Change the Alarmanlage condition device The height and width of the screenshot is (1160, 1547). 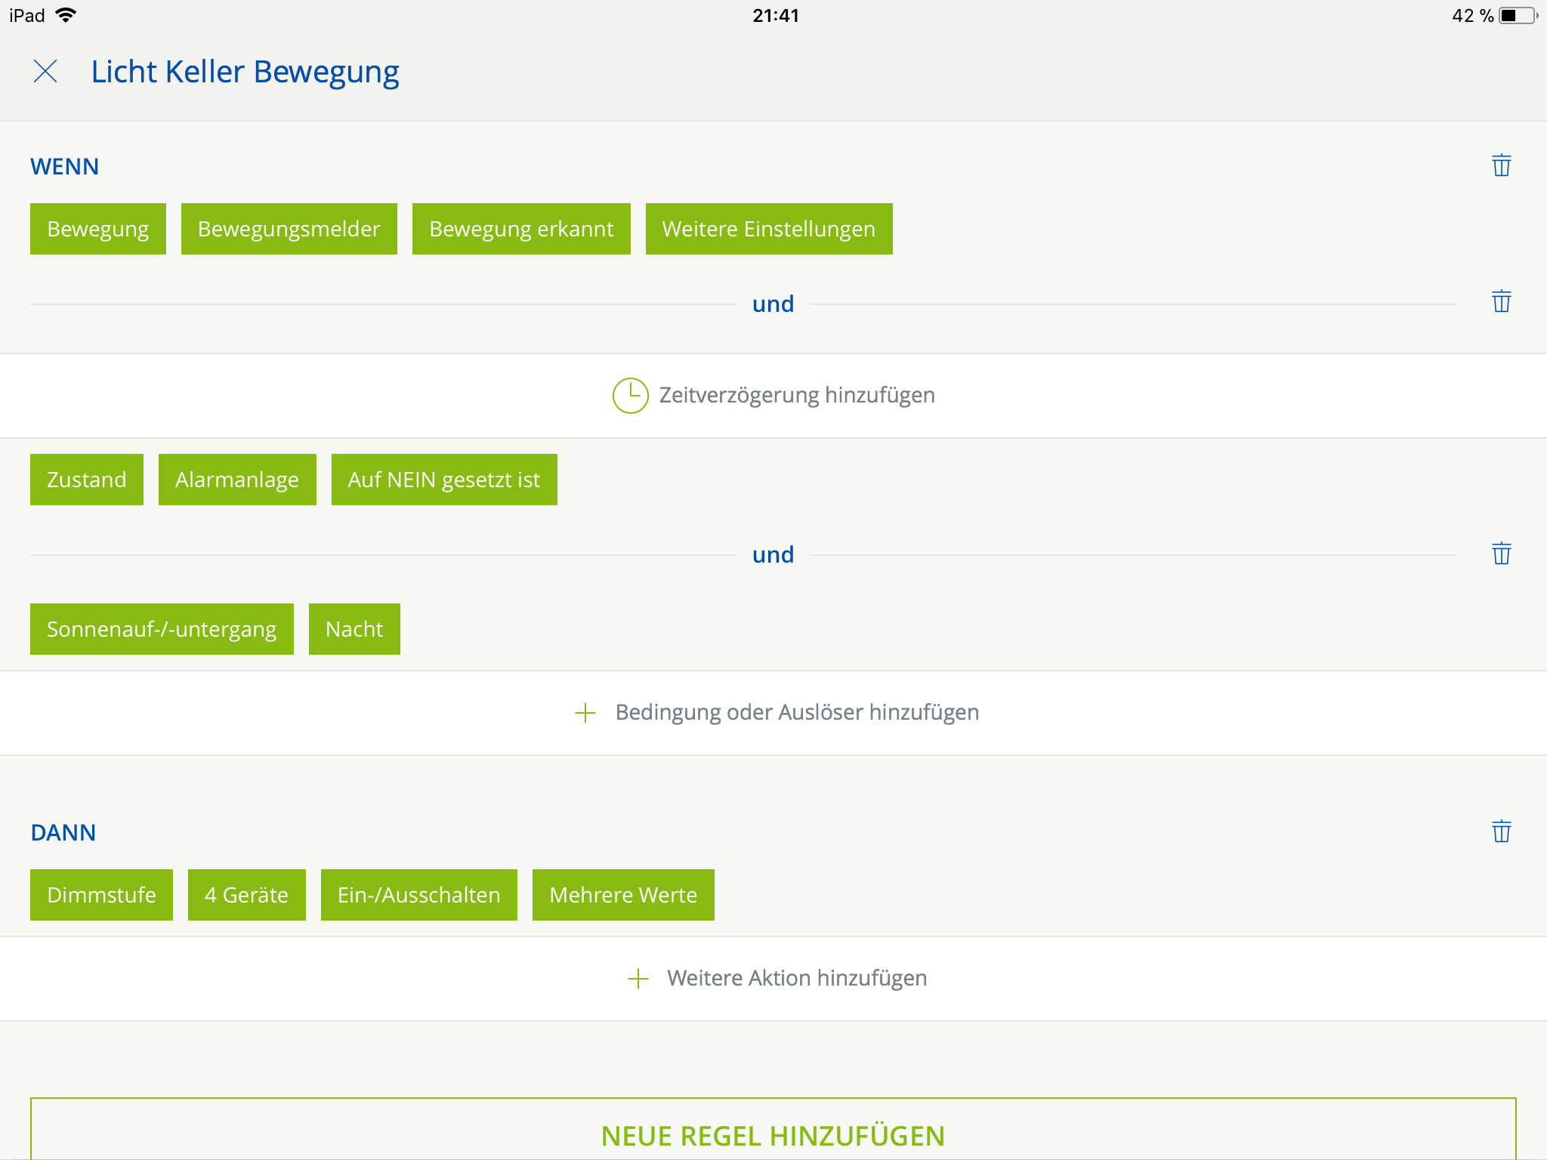point(237,480)
